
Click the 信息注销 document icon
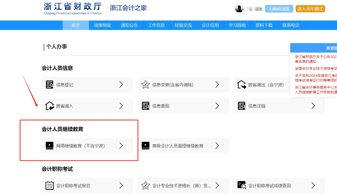pyautogui.click(x=241, y=106)
